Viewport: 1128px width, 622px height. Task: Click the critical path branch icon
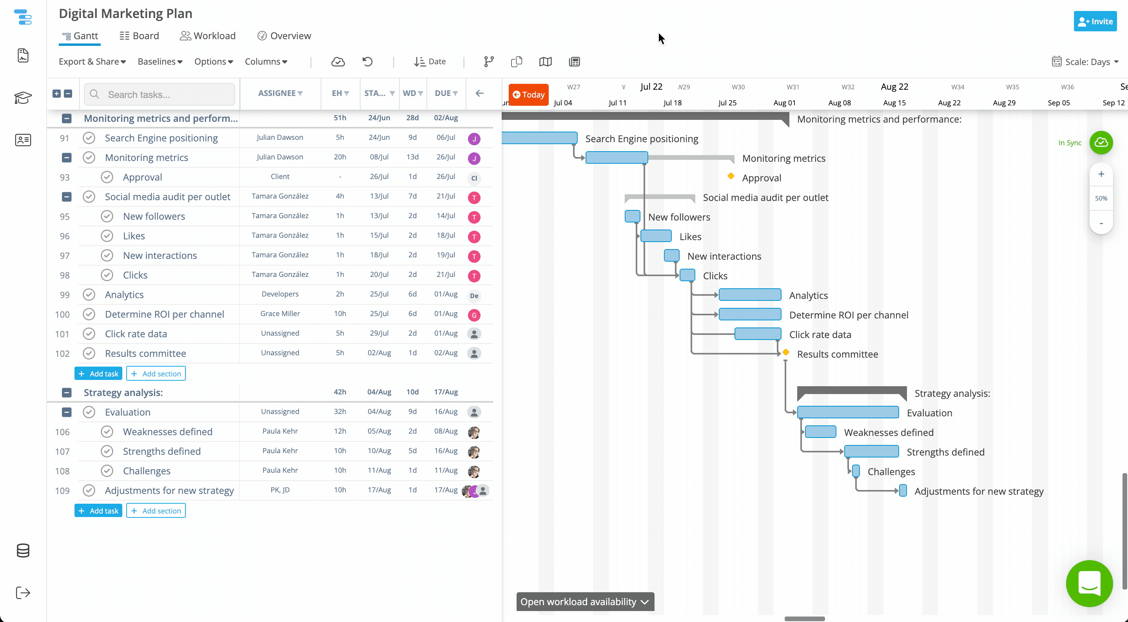489,62
